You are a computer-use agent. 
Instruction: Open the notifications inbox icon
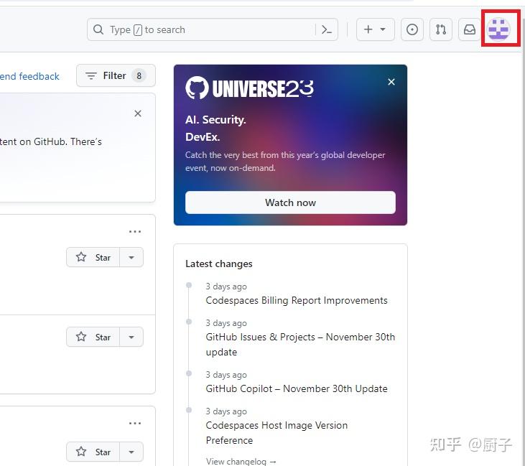pyautogui.click(x=470, y=29)
